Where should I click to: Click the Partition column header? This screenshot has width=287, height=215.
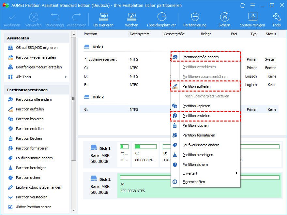90,34
